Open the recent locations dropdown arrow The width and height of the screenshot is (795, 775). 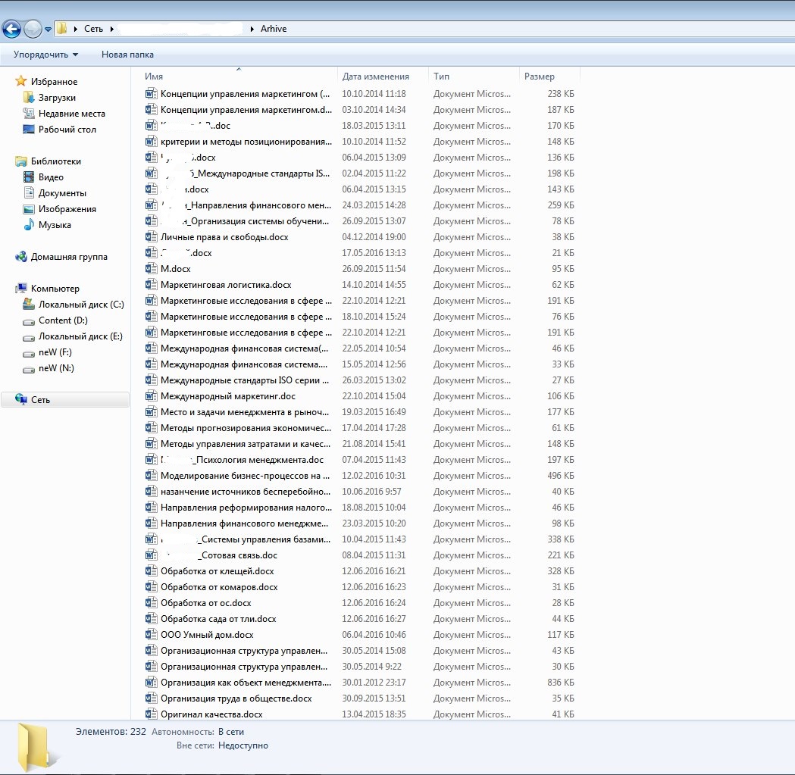pos(49,30)
